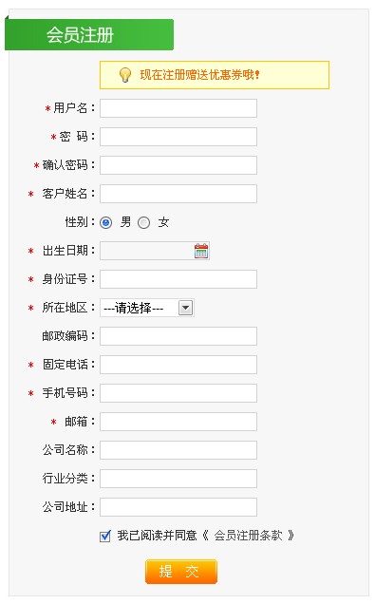
Task: Click the 会员注册 header tab
Action: [89, 35]
